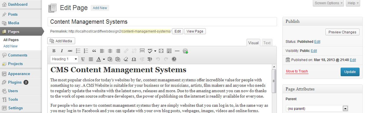367x113 pixels.
Task: Click the View Page button
Action: coord(195,31)
